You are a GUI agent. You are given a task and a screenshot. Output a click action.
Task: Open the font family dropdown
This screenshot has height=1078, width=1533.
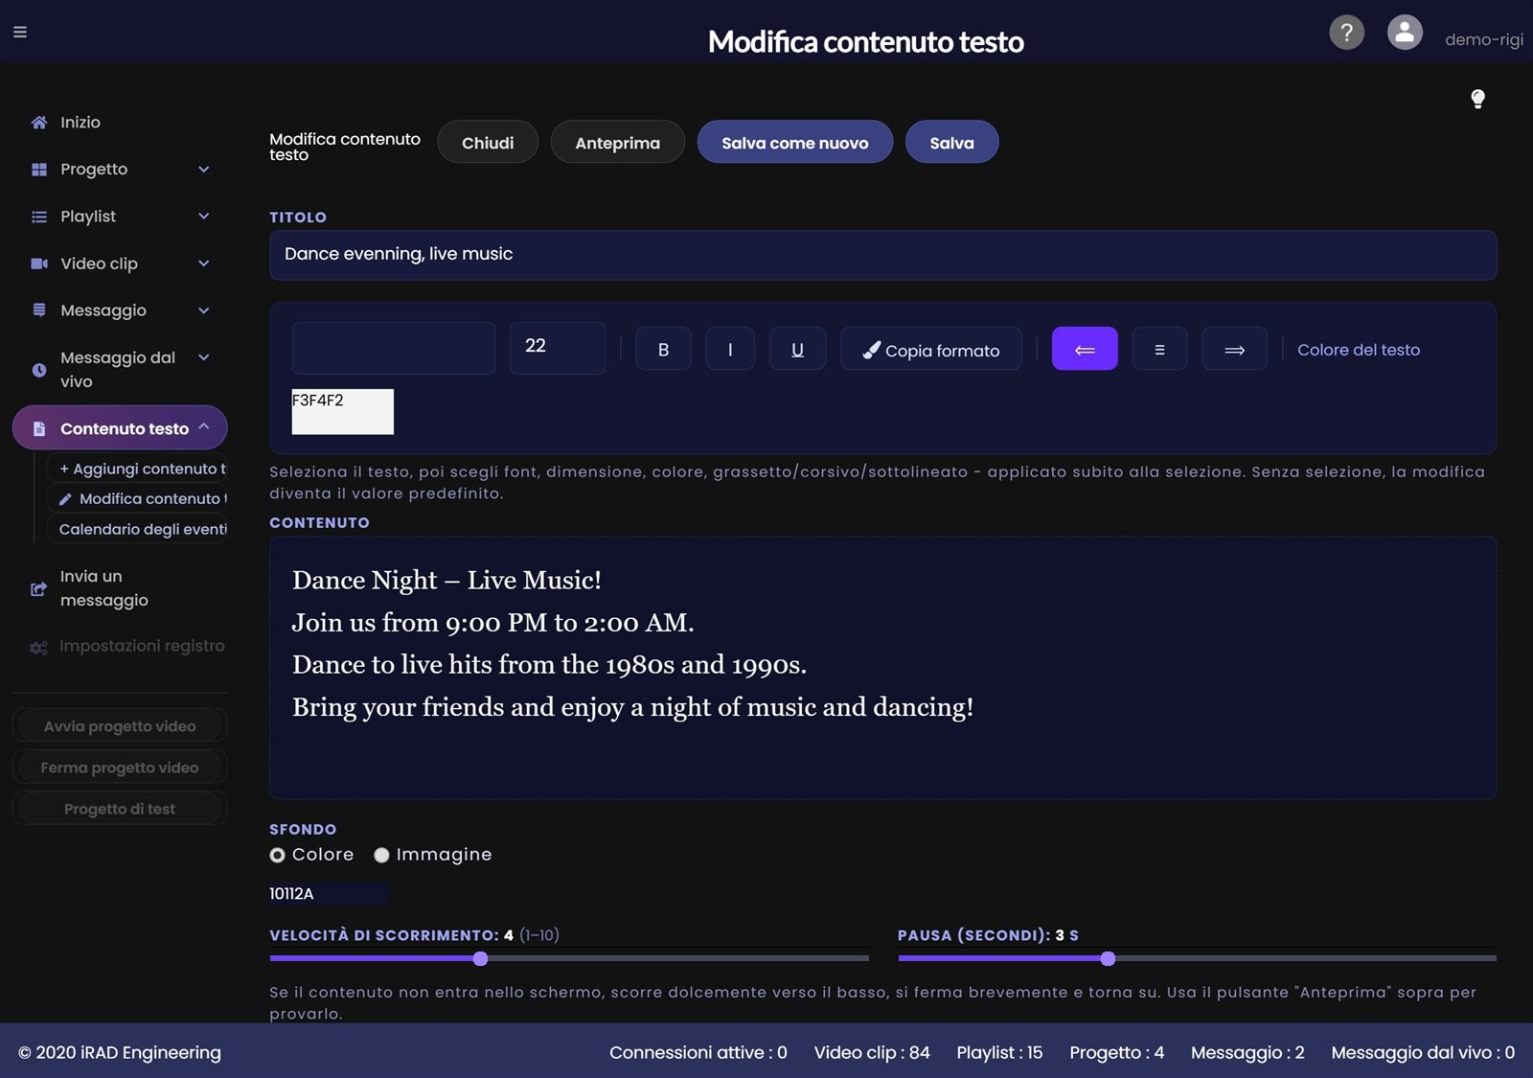[x=394, y=348]
